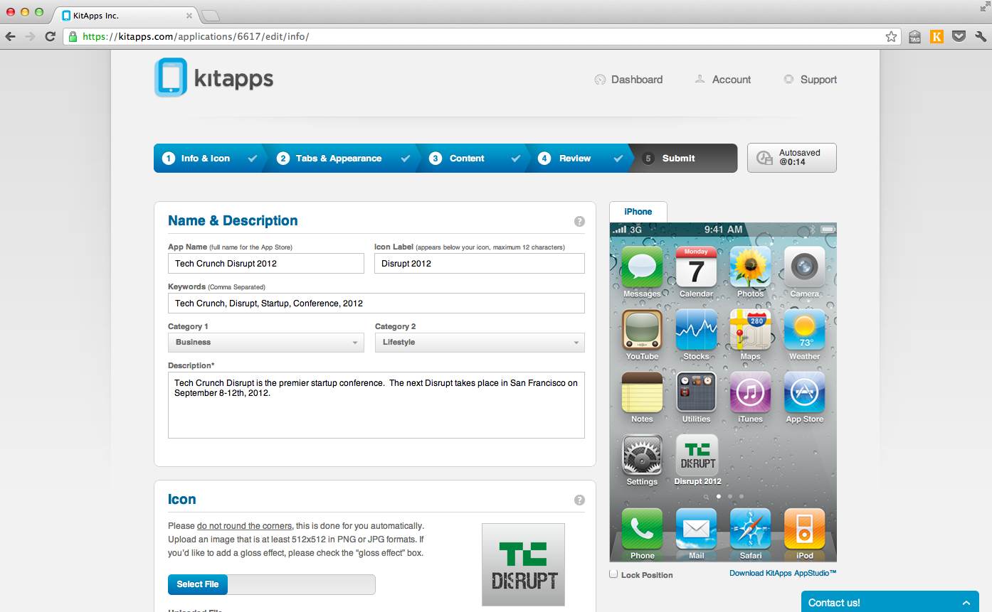This screenshot has height=612, width=992.
Task: Click the Select File button
Action: 198,584
